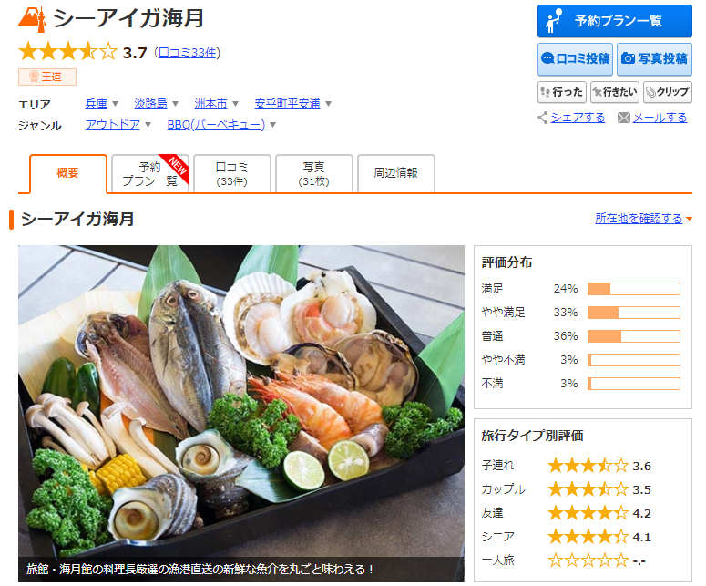Switch to the 口コミ (33件) tab
Viewport: 706px width, 586px height.
(x=232, y=174)
